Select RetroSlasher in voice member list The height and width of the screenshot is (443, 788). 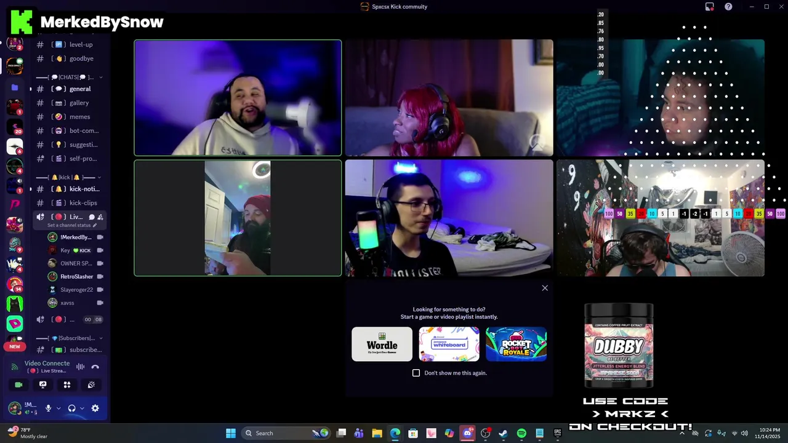(76, 276)
